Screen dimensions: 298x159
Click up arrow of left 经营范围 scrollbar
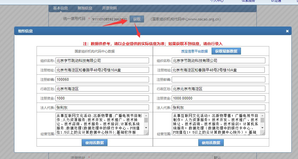146,115
